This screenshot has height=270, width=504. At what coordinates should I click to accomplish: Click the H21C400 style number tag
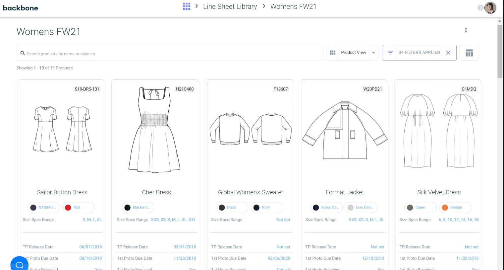point(185,89)
